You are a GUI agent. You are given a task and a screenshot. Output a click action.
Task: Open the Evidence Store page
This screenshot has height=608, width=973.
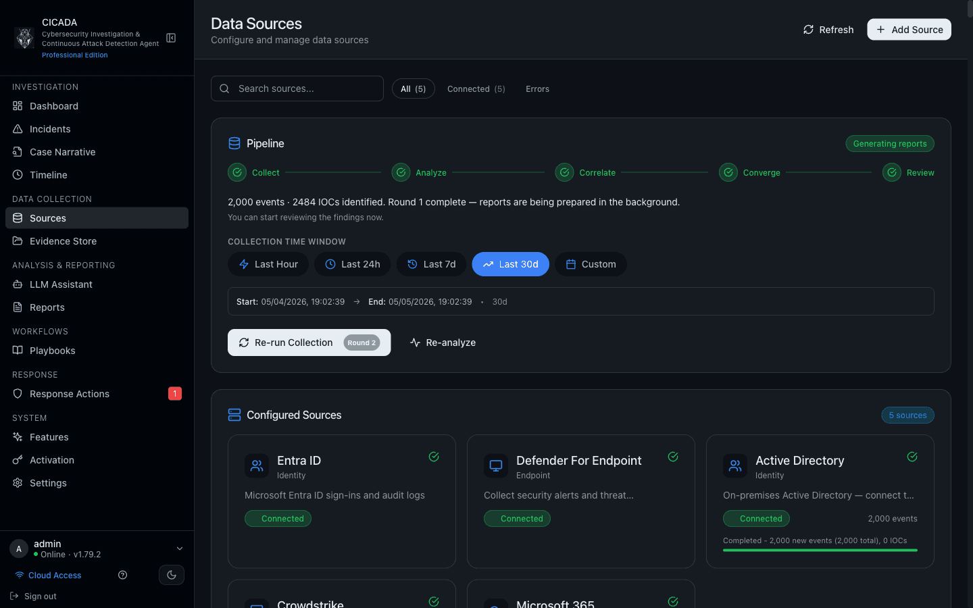(97, 241)
